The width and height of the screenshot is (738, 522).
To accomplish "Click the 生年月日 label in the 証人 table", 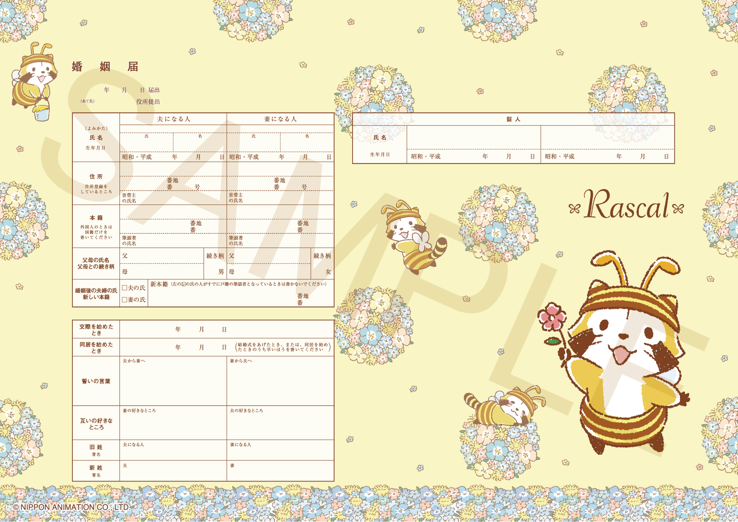I will pos(380,155).
